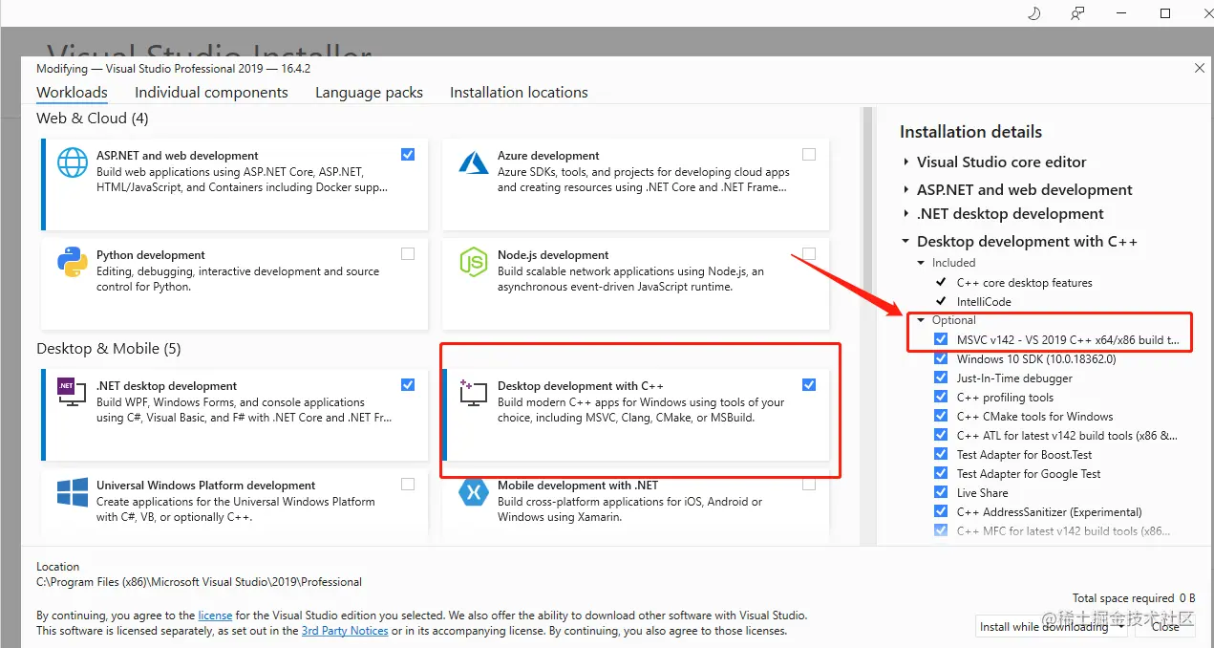
Task: Select the C++ core desktop features row
Action: 1024,282
